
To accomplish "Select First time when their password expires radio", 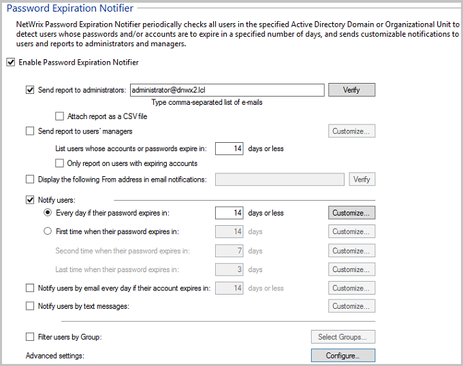I will pos(48,231).
